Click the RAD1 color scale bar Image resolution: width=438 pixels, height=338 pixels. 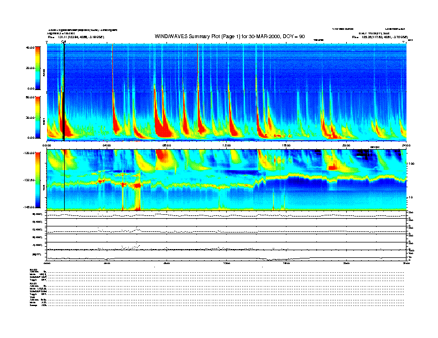click(x=38, y=117)
